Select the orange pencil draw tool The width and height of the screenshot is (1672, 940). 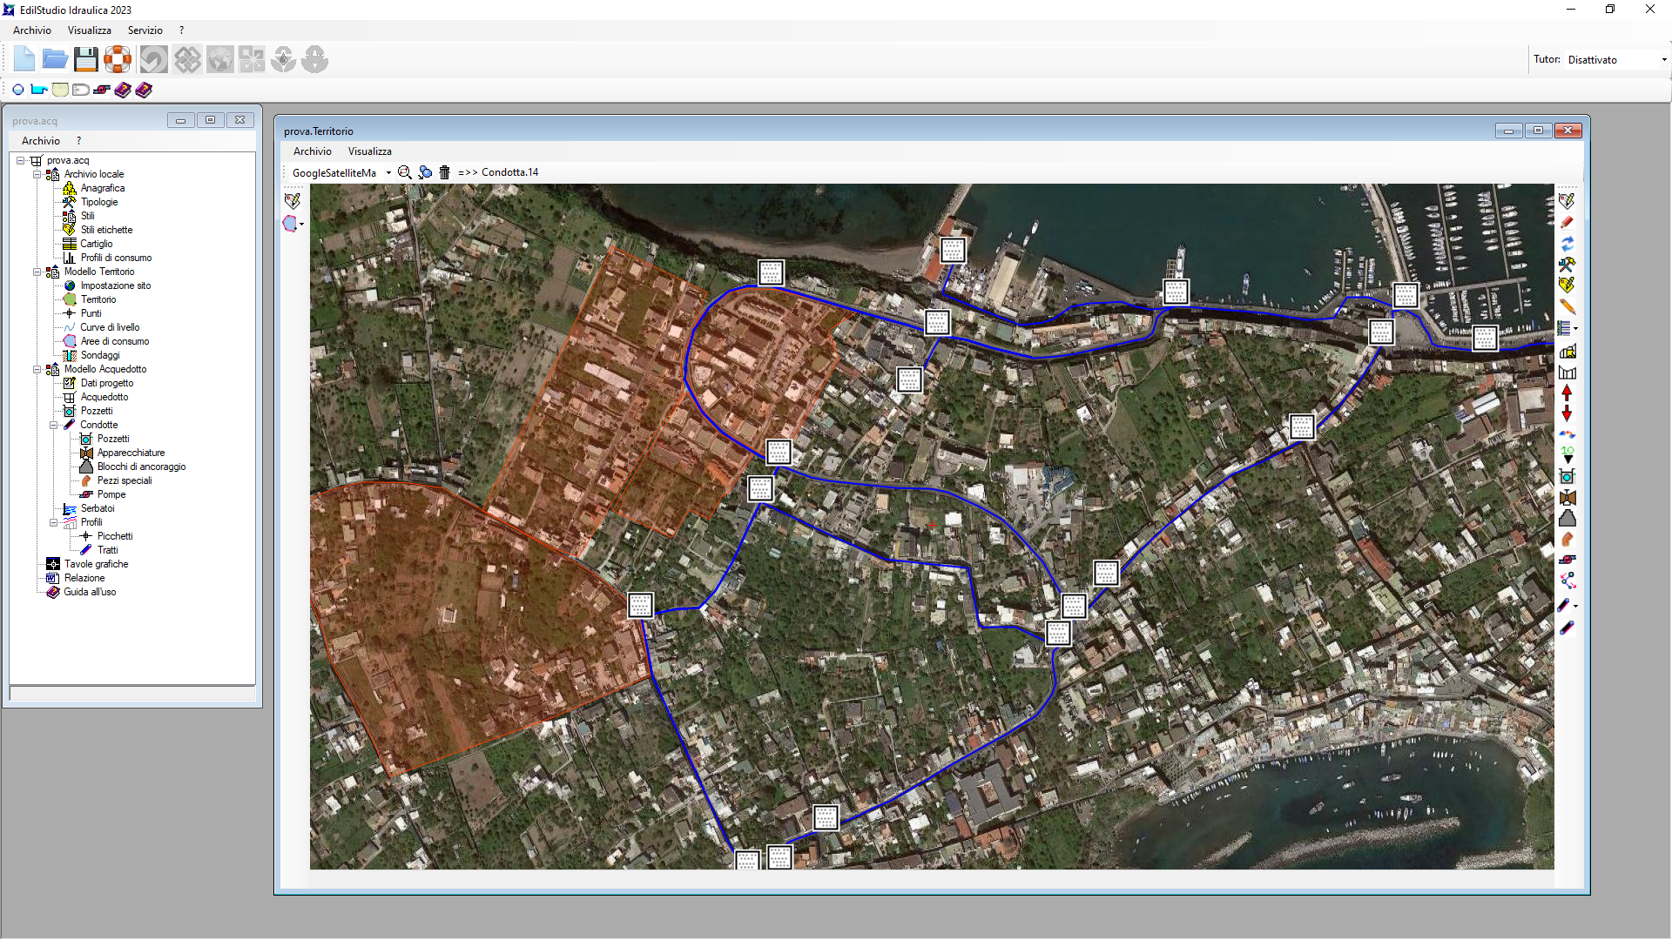click(1567, 306)
